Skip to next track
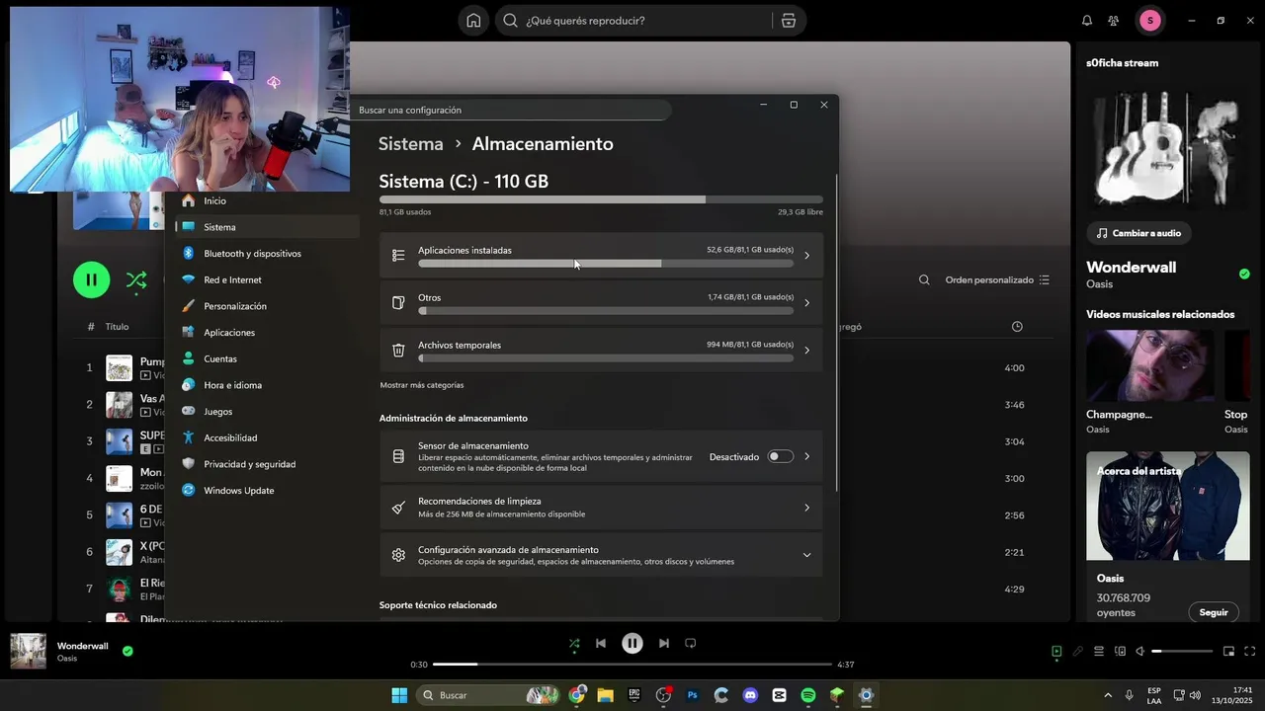Image resolution: width=1265 pixels, height=711 pixels. 664,644
